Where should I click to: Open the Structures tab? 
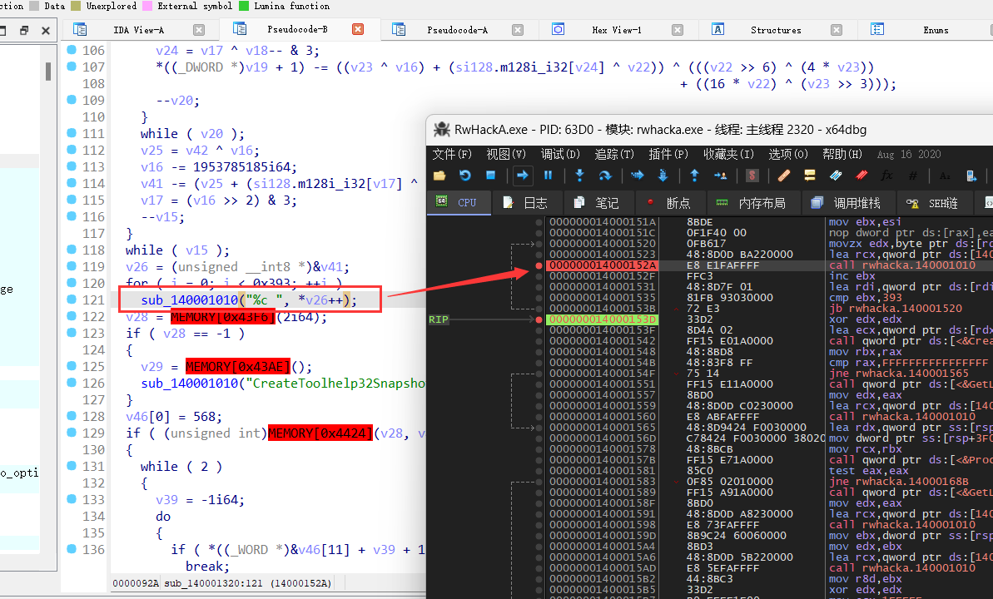pyautogui.click(x=776, y=30)
